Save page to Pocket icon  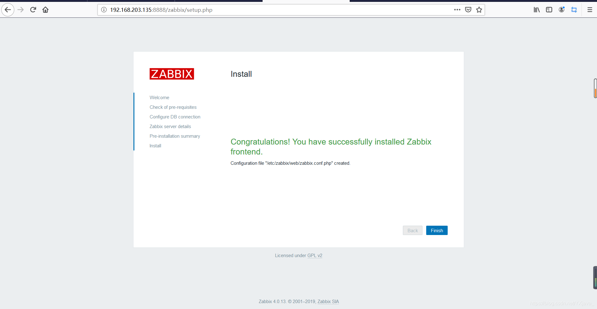(468, 10)
